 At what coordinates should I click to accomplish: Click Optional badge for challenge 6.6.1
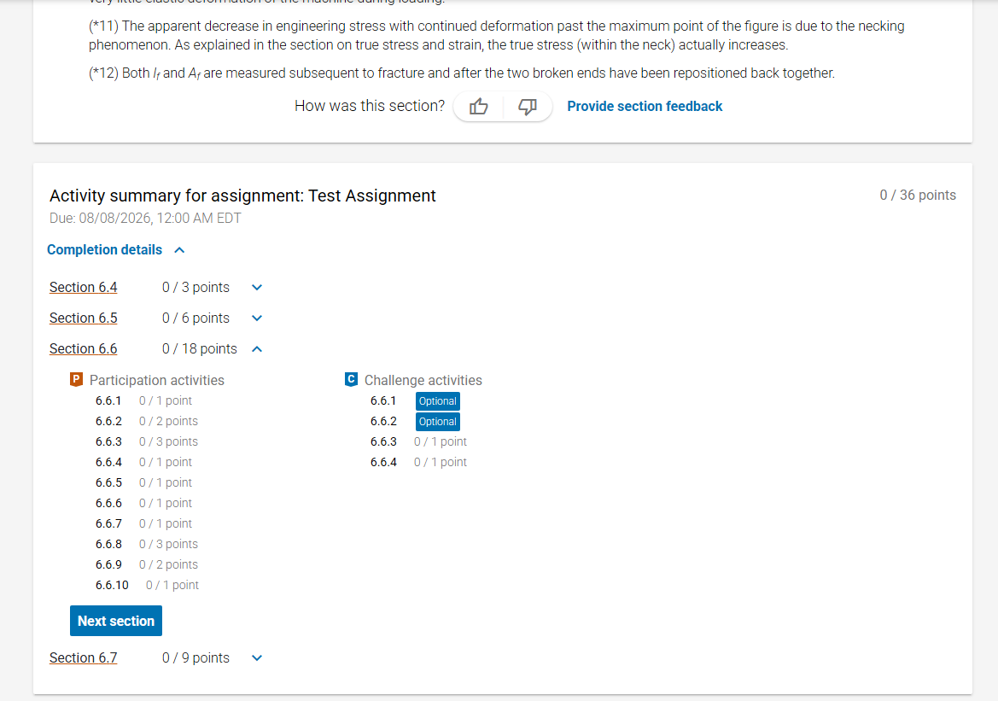click(437, 401)
